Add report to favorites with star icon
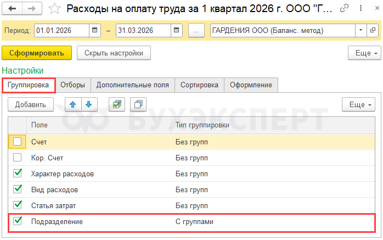Screen dimensions: 383x240 54,9
